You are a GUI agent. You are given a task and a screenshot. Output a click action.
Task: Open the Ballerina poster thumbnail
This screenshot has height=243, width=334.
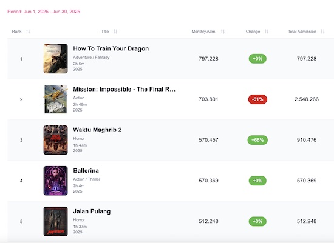pyautogui.click(x=56, y=181)
